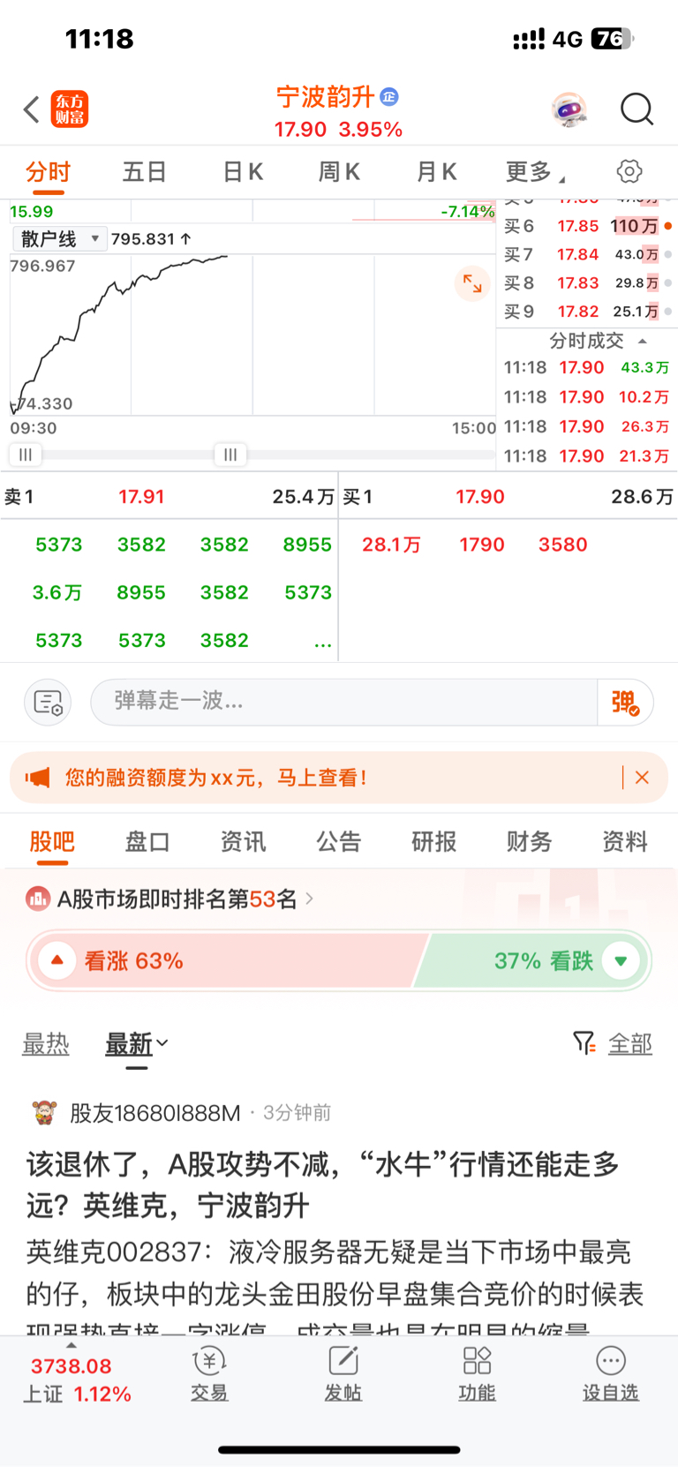
Task: Tap the 宁波韵升 stock title
Action: (x=326, y=96)
